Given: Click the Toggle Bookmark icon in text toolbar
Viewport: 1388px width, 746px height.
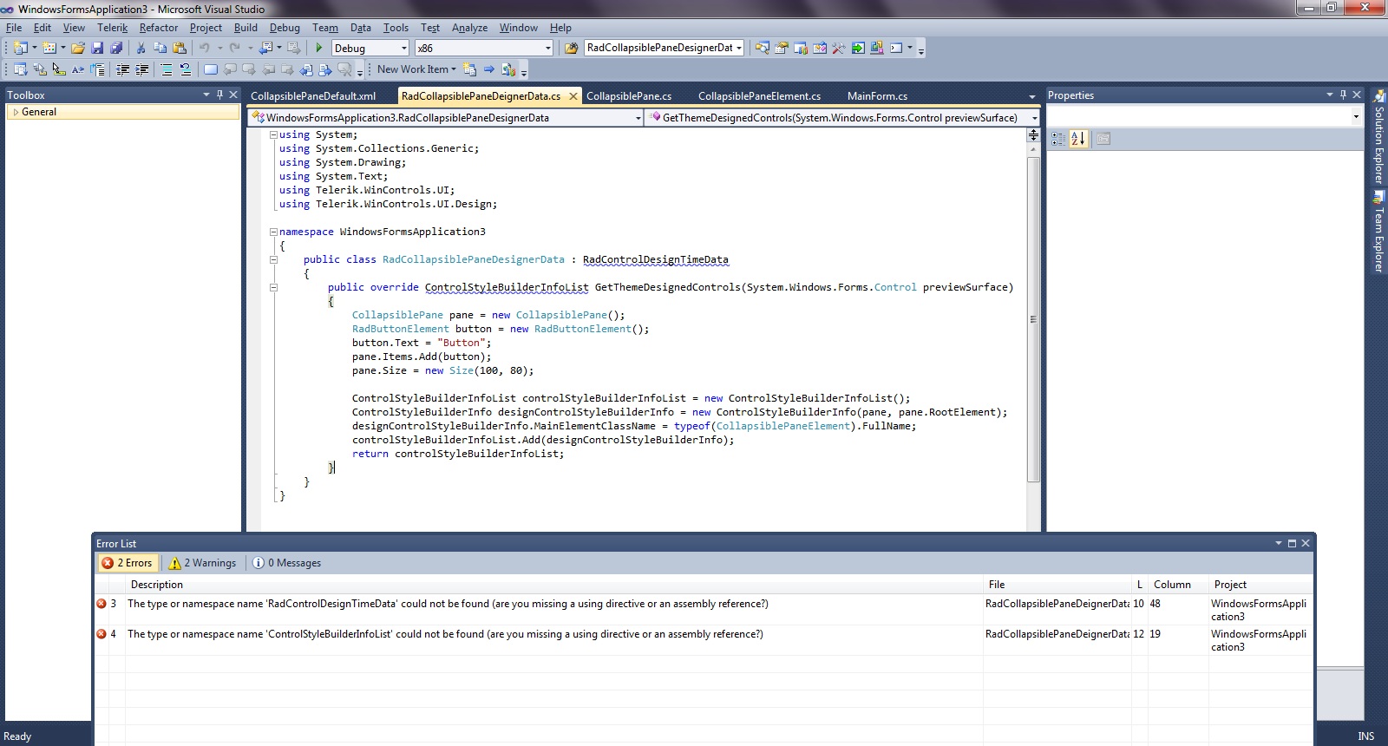Looking at the screenshot, I should (x=210, y=69).
